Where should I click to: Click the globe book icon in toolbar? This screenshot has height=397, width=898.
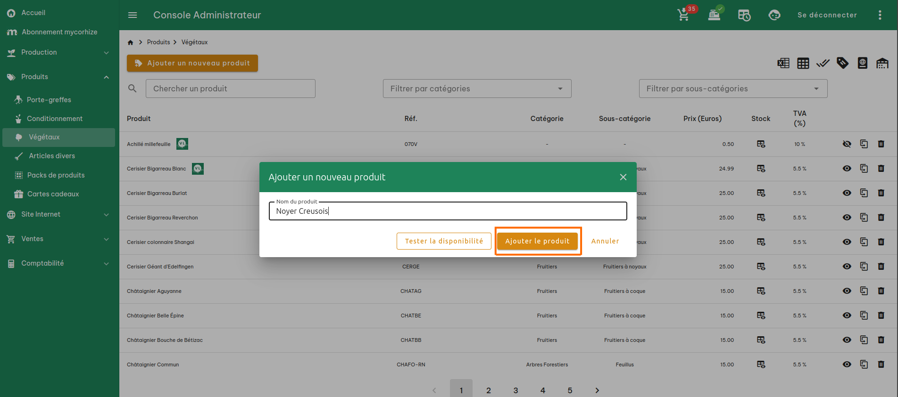tap(863, 63)
